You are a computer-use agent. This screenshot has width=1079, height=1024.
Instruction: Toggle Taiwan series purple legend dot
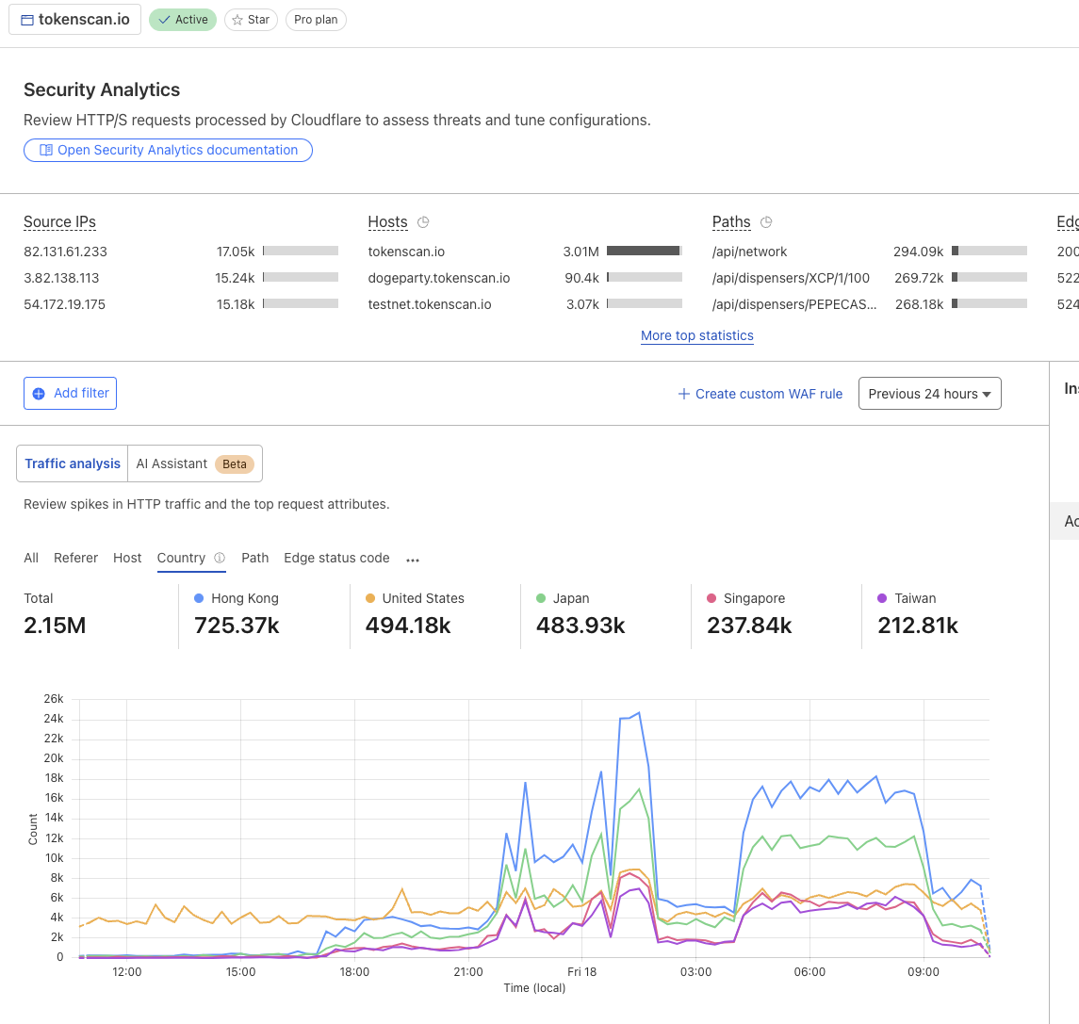pos(882,598)
